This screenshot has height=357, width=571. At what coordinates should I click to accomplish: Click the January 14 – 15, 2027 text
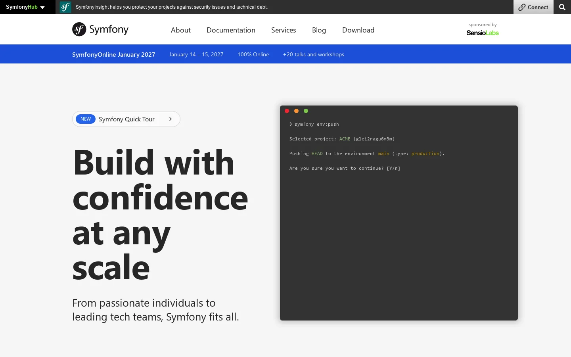click(196, 54)
